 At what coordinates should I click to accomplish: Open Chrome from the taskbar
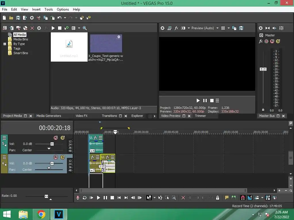point(41,214)
